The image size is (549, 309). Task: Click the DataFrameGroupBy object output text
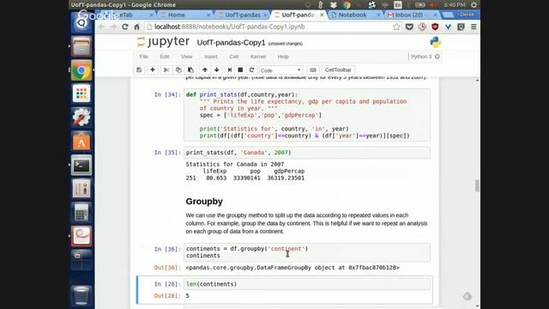click(x=293, y=268)
